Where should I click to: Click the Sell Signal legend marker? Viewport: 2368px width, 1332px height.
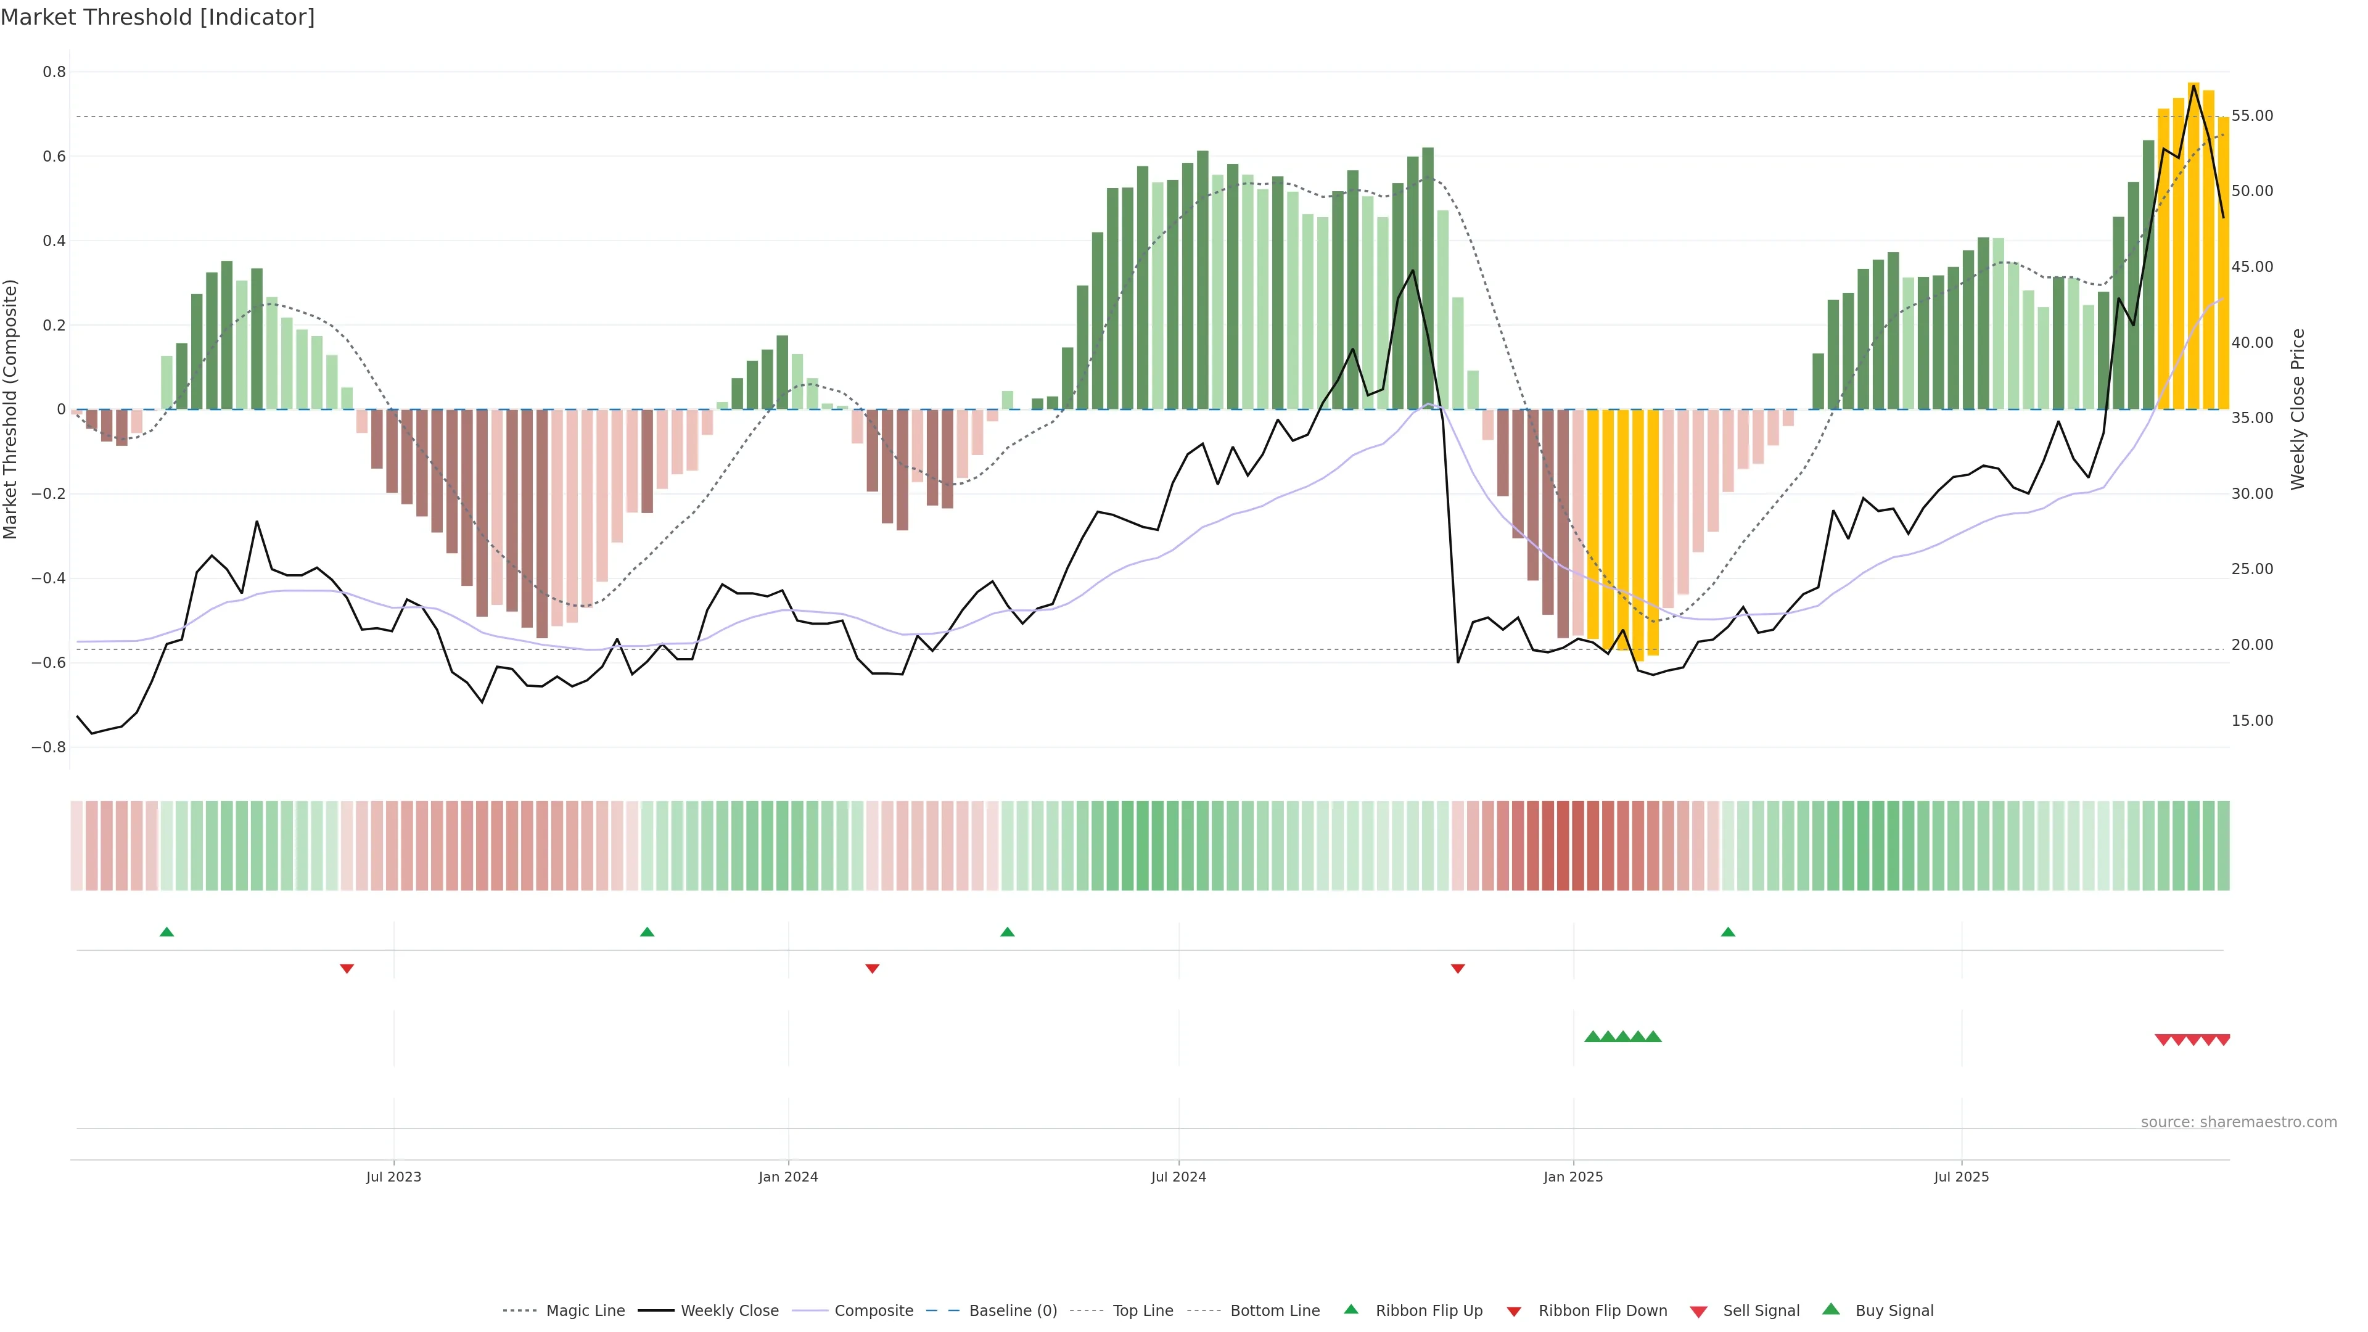point(1698,1311)
